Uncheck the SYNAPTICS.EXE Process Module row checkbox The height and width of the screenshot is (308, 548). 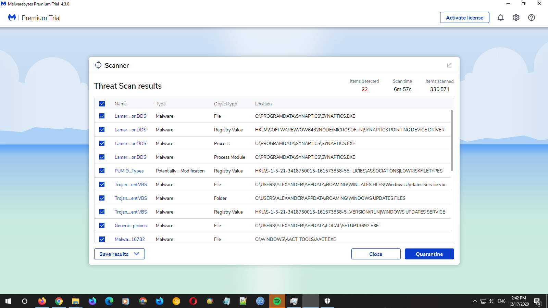[102, 157]
